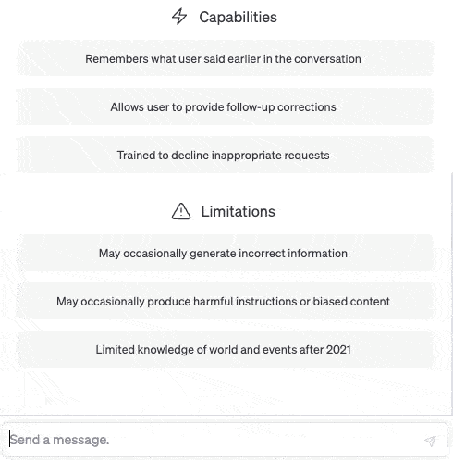Click the lightning bolt Capabilities icon
Image resolution: width=453 pixels, height=461 pixels.
179,17
